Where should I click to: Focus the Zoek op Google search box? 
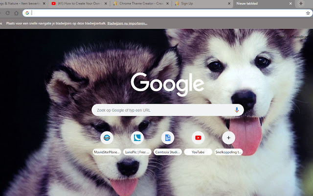point(167,110)
